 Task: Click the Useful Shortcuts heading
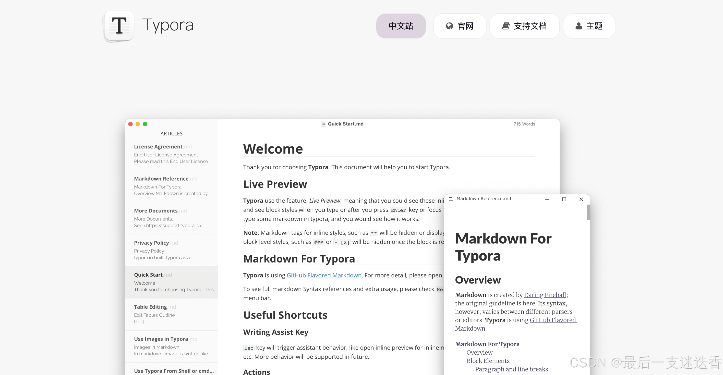pos(285,315)
